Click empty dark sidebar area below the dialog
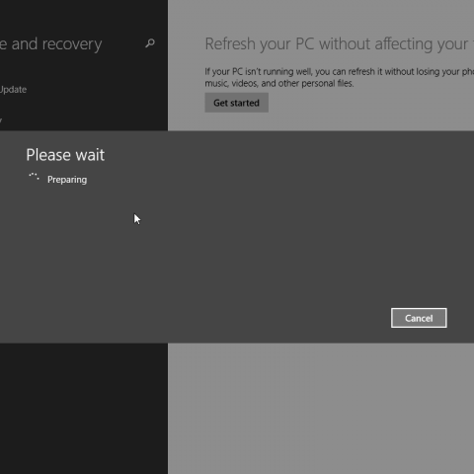This screenshot has width=474, height=474. tap(84, 408)
